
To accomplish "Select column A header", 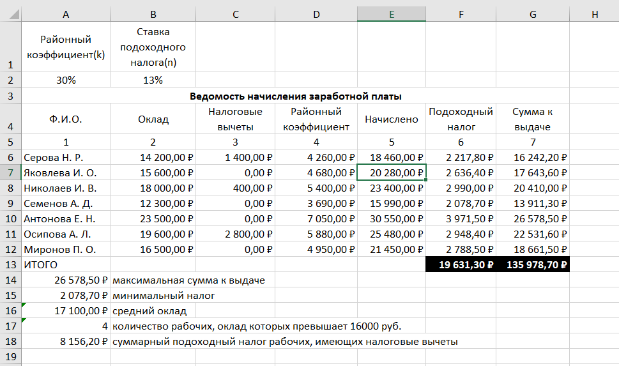I will 66,14.
